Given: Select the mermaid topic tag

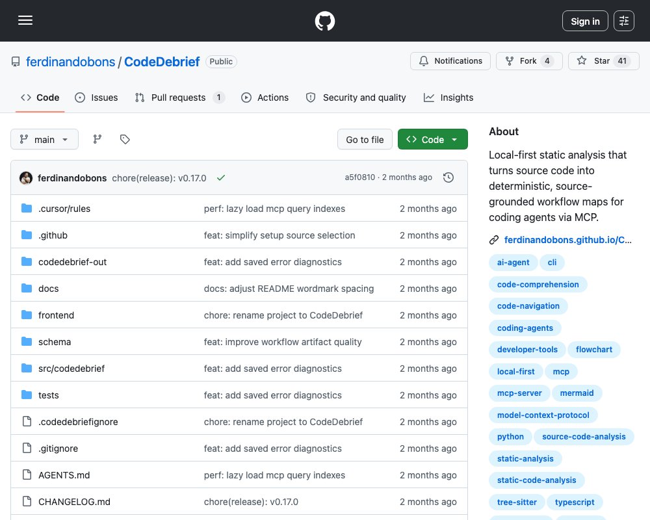Looking at the screenshot, I should [x=577, y=393].
